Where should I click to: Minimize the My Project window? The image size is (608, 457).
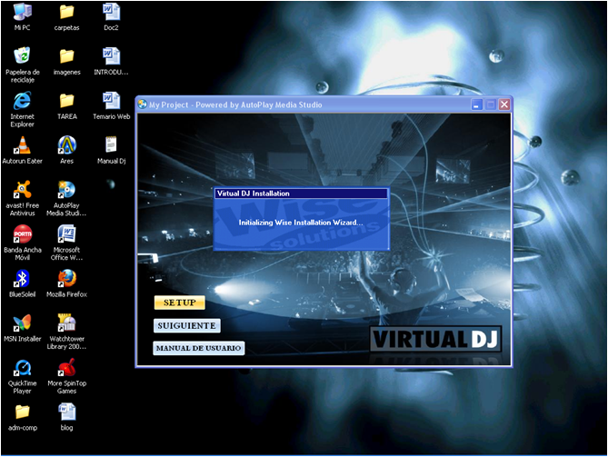[477, 104]
